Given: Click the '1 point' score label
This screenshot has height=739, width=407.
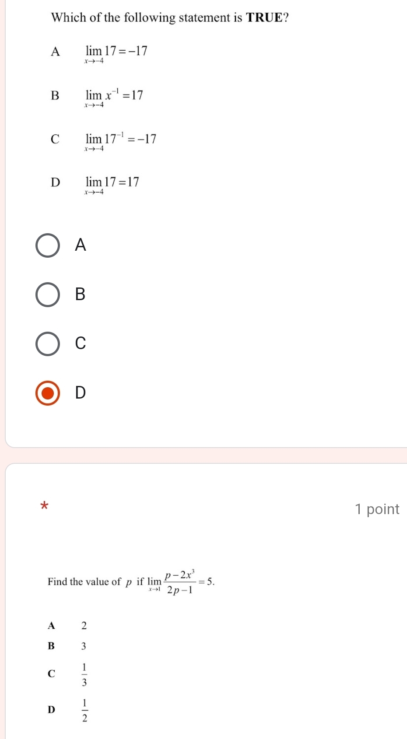Looking at the screenshot, I should tap(377, 509).
